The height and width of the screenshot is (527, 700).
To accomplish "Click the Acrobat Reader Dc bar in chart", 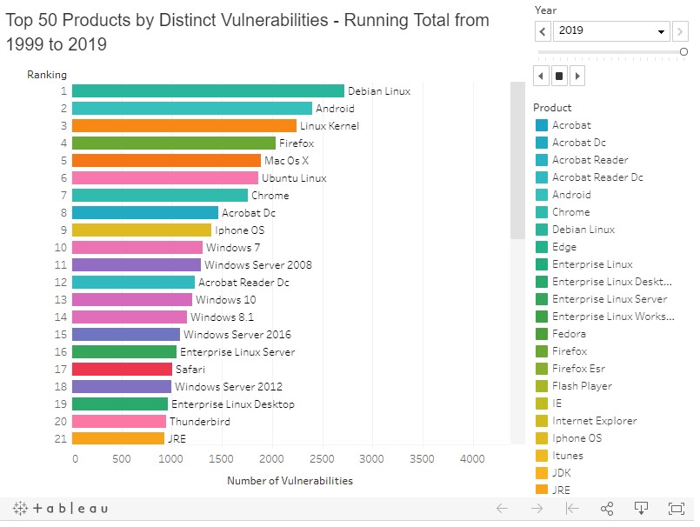I will tap(134, 283).
